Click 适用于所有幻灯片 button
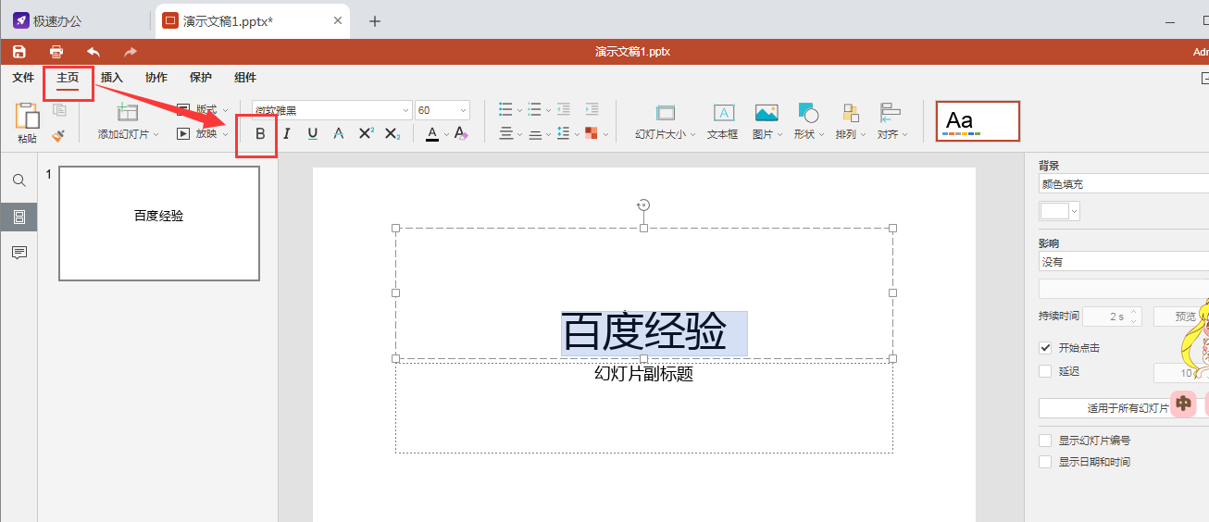Image resolution: width=1209 pixels, height=522 pixels. 1123,408
